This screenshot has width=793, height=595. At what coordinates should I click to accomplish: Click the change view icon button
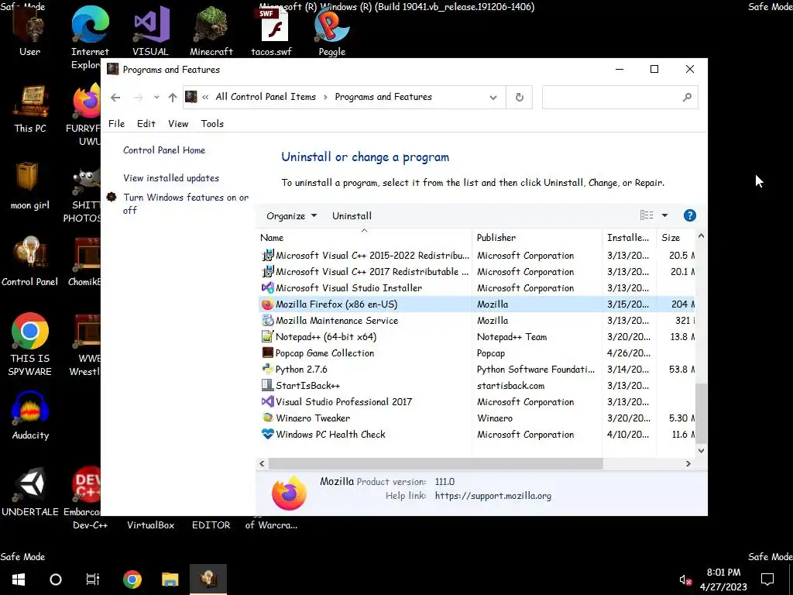coord(647,215)
